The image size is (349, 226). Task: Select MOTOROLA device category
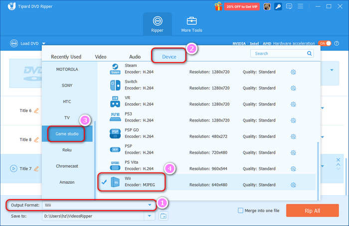click(67, 69)
